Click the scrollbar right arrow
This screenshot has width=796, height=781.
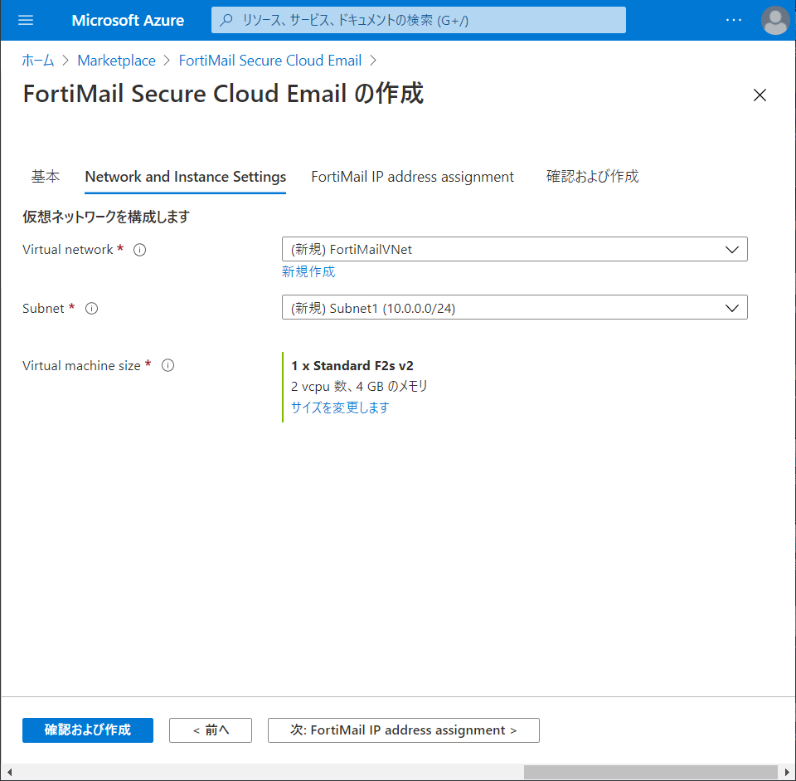click(788, 773)
